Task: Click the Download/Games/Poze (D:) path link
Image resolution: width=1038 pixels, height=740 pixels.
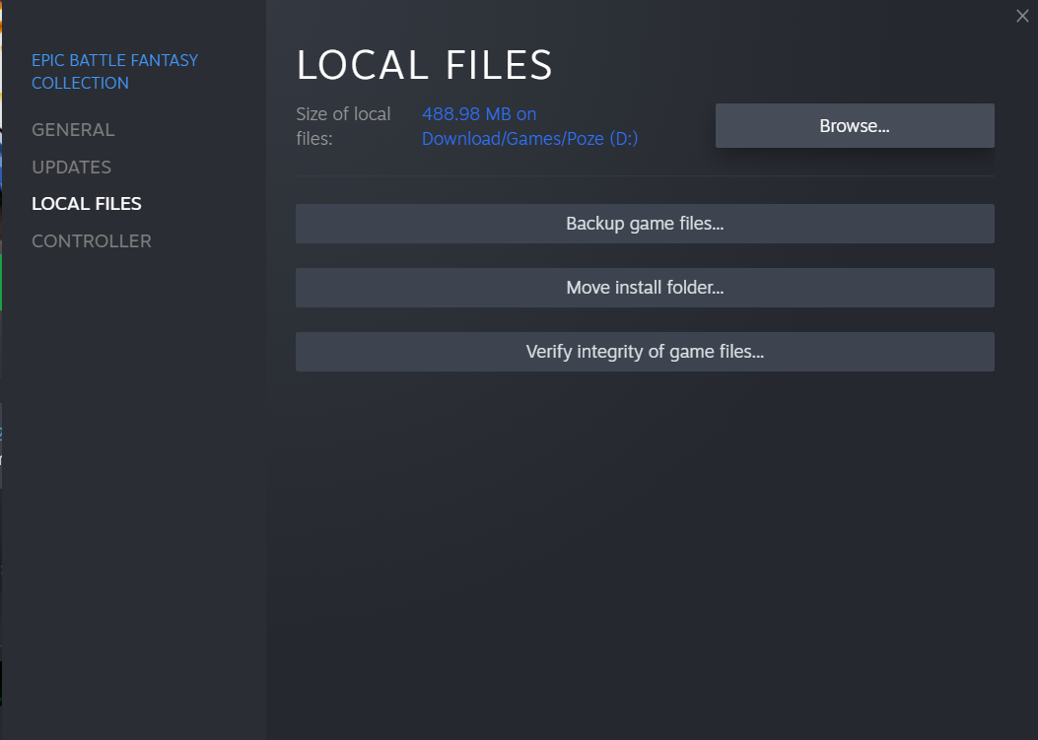Action: [x=529, y=139]
